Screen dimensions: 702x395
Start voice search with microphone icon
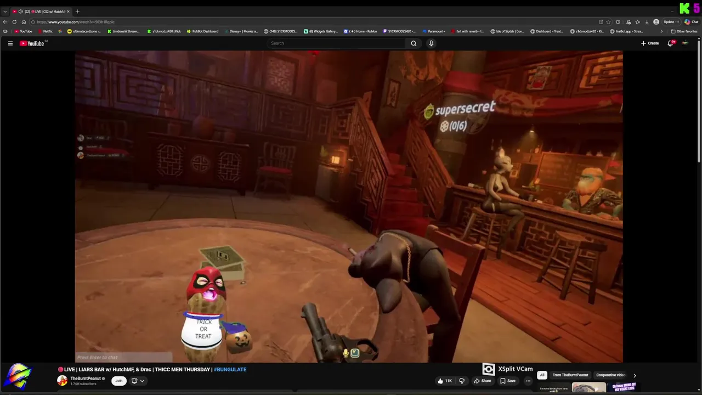[x=431, y=43]
